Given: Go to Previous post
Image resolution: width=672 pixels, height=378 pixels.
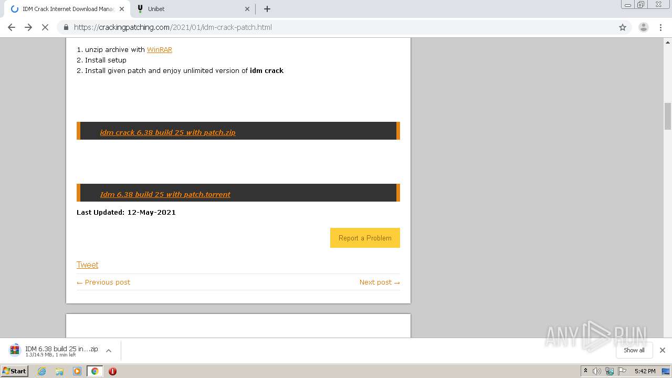Looking at the screenshot, I should [x=103, y=282].
